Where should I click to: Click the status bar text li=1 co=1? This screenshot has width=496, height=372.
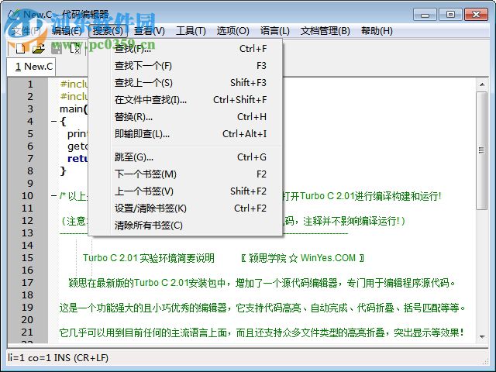pyautogui.click(x=31, y=358)
